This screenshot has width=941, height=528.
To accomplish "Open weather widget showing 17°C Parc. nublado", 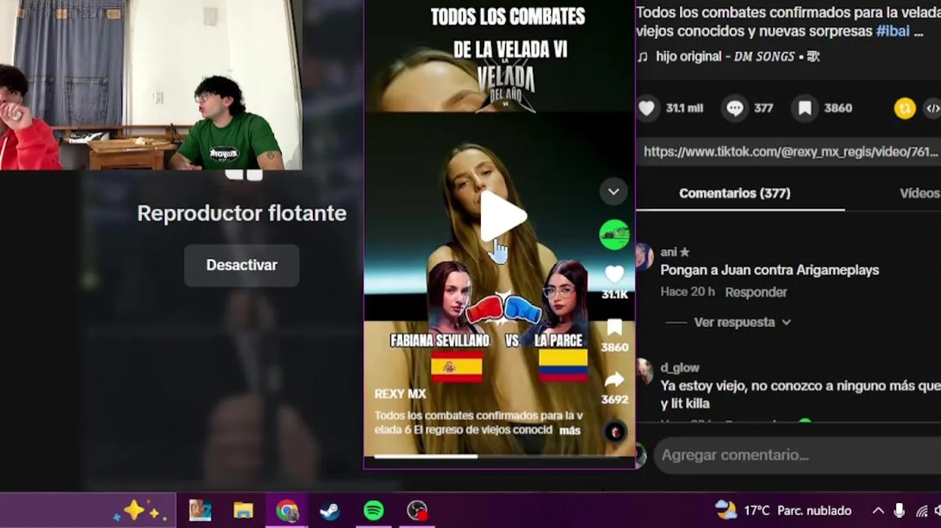I will pyautogui.click(x=783, y=510).
